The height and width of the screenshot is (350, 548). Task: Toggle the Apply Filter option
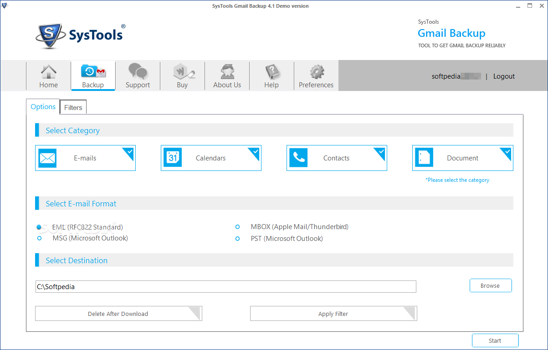pos(333,314)
